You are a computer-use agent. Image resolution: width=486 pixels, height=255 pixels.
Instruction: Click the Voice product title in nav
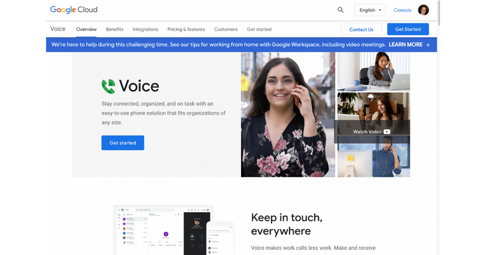click(x=58, y=29)
